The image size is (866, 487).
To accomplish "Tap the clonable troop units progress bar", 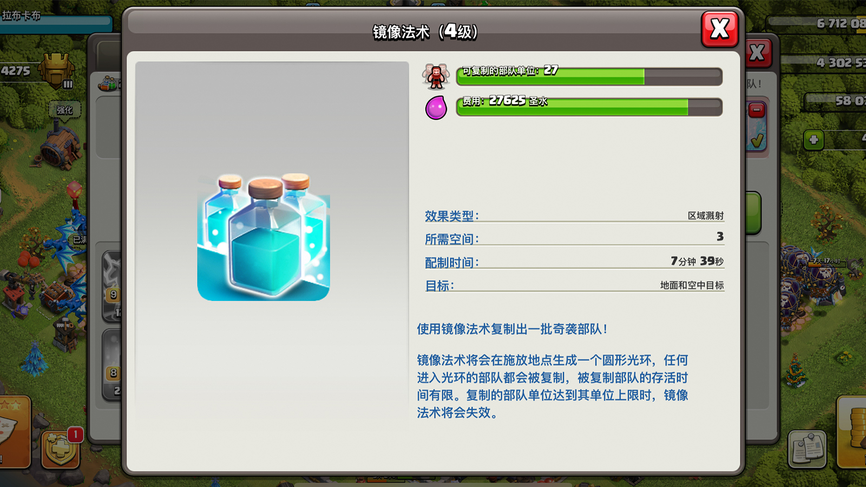I will [x=589, y=76].
